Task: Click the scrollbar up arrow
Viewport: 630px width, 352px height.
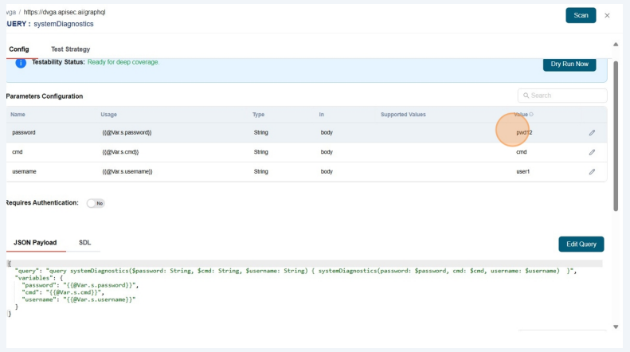Action: 615,45
